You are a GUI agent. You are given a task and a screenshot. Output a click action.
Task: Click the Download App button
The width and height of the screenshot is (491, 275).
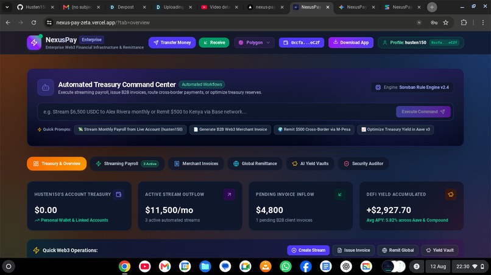click(x=351, y=42)
